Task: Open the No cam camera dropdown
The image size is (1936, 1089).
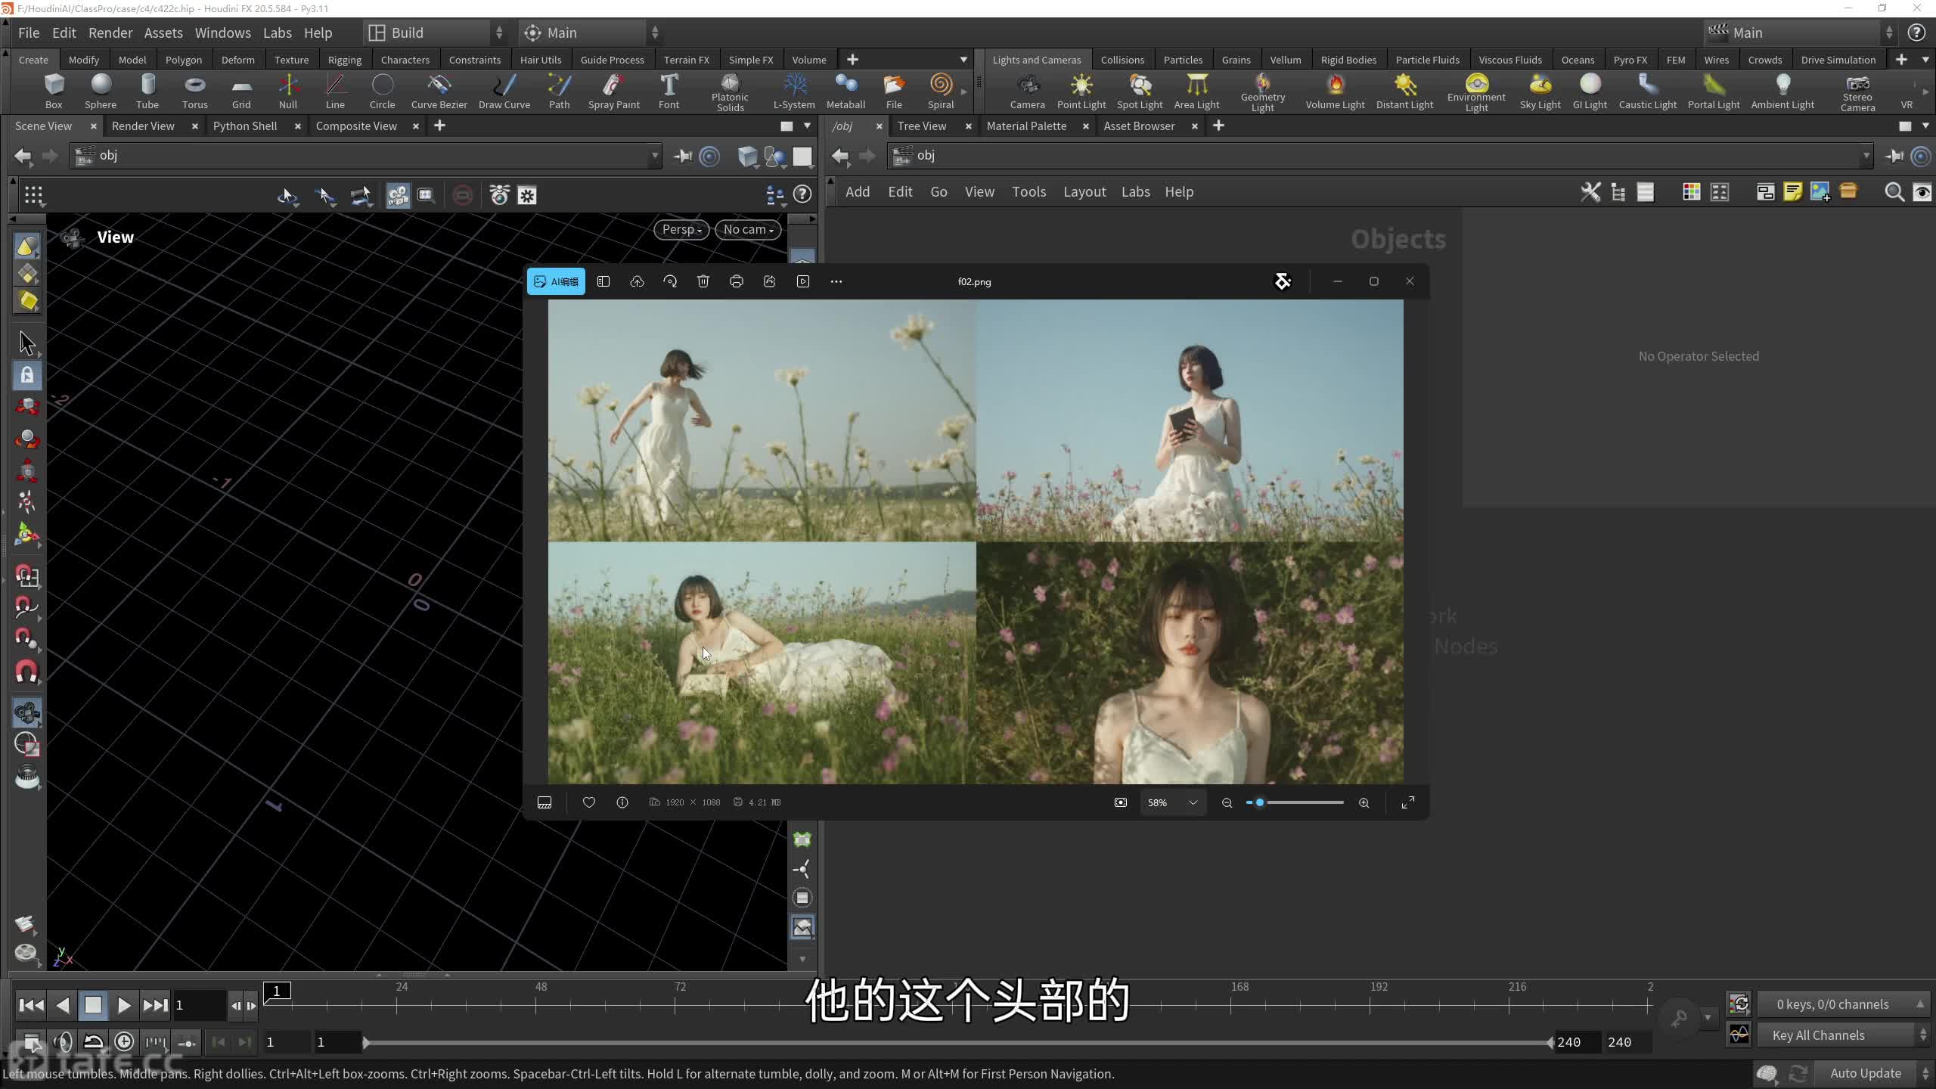Action: pos(748,229)
